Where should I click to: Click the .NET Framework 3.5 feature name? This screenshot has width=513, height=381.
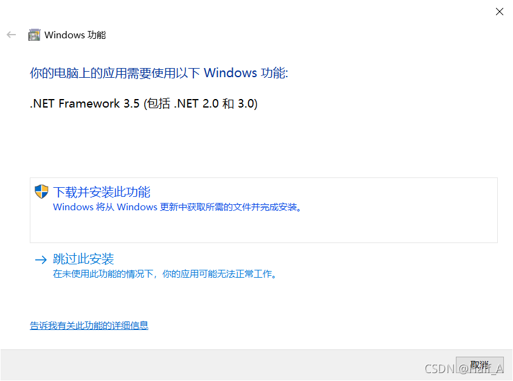(84, 104)
